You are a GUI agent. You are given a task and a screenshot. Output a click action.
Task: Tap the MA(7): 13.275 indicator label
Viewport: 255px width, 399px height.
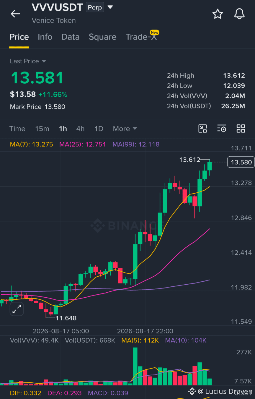point(32,144)
